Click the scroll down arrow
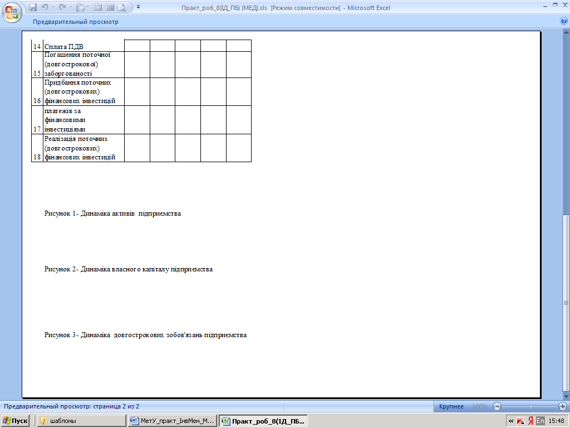Image resolution: width=570 pixels, height=428 pixels. 566,397
